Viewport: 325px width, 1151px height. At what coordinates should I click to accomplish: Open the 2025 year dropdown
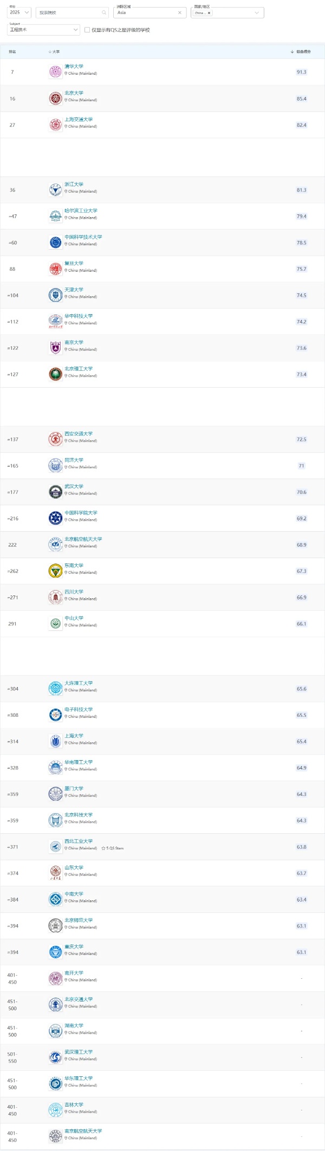(19, 12)
